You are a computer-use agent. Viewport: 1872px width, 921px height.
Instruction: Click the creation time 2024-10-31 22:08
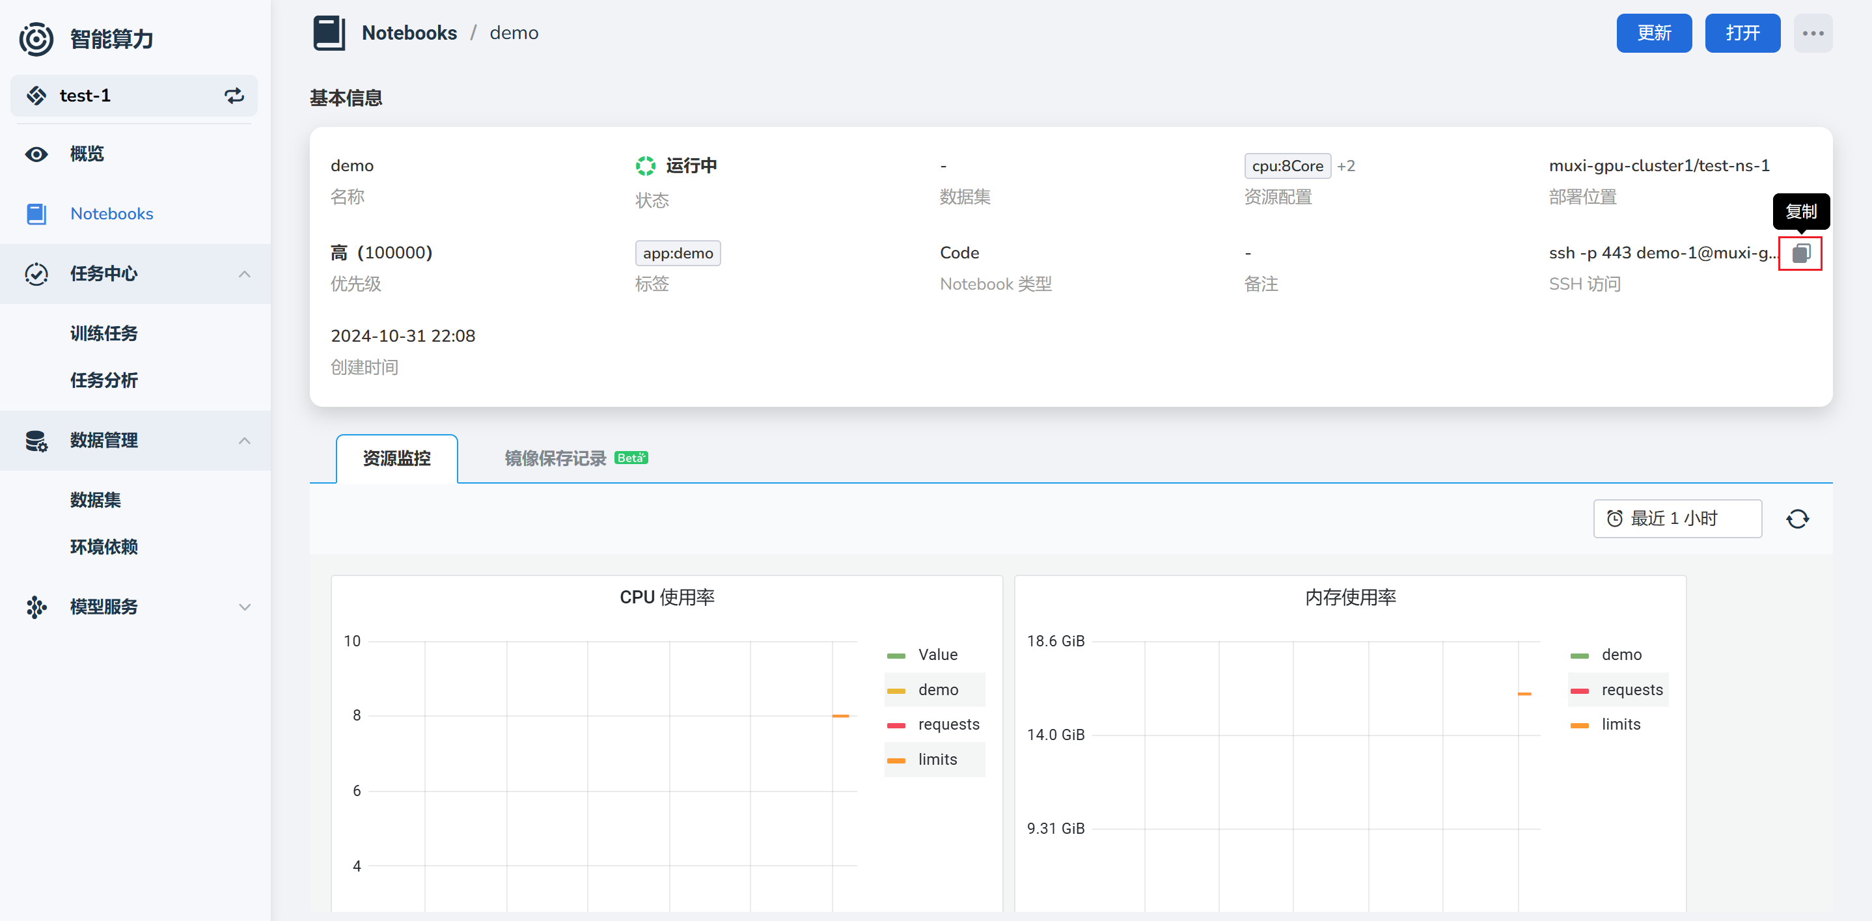pos(403,336)
